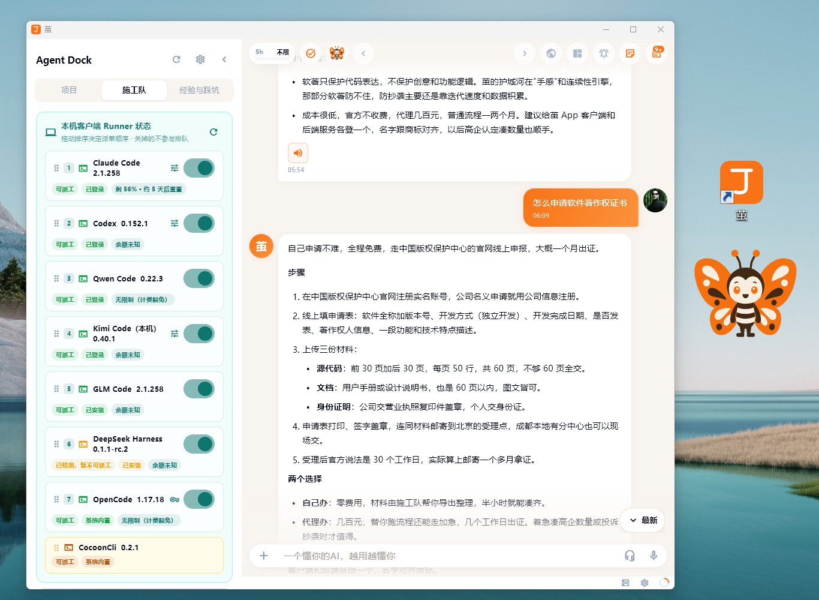Open the inbox icon with 9+ badge
This screenshot has width=819, height=600.
[x=657, y=53]
